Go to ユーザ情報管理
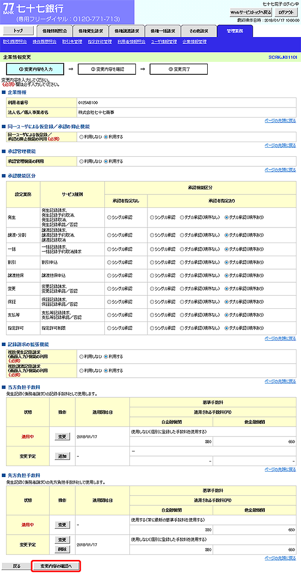Image resolution: width=301 pixels, height=574 pixels. click(164, 42)
